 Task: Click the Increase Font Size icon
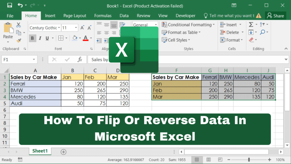[82, 28]
